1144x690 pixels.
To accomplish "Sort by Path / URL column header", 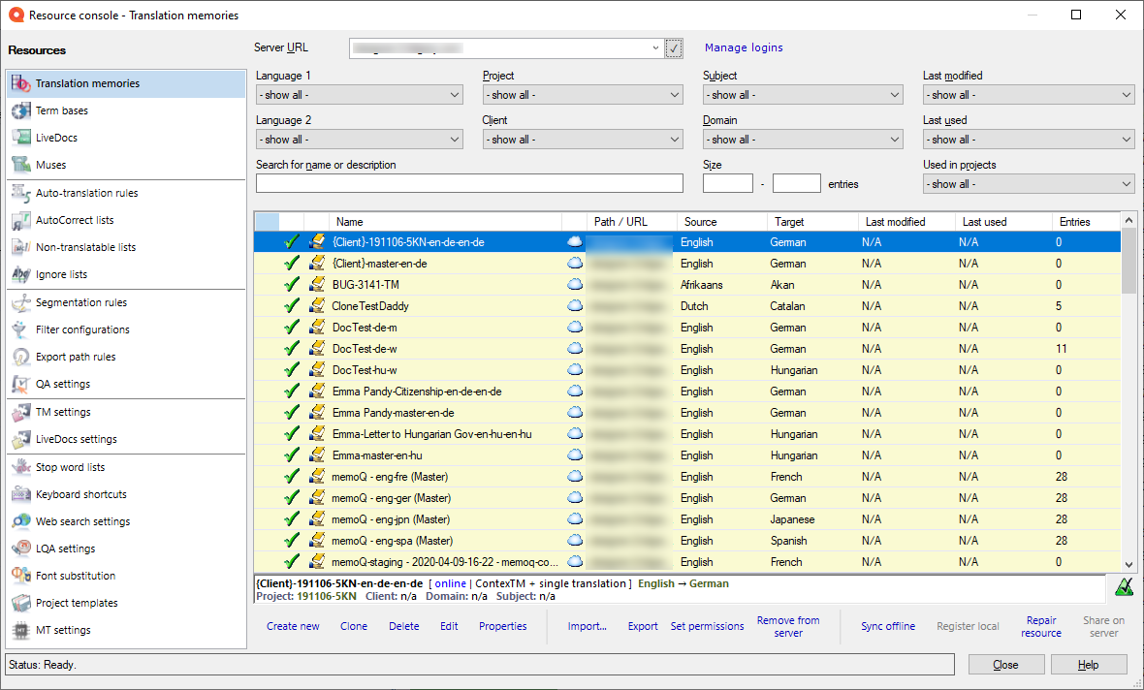I will (x=632, y=222).
